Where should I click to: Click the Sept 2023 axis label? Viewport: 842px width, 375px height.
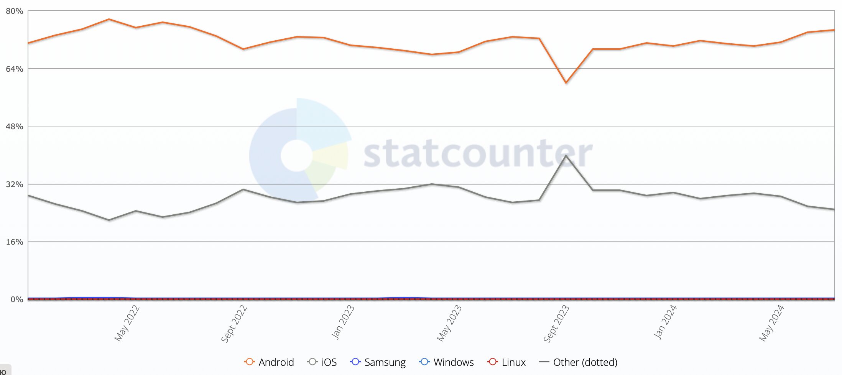556,324
